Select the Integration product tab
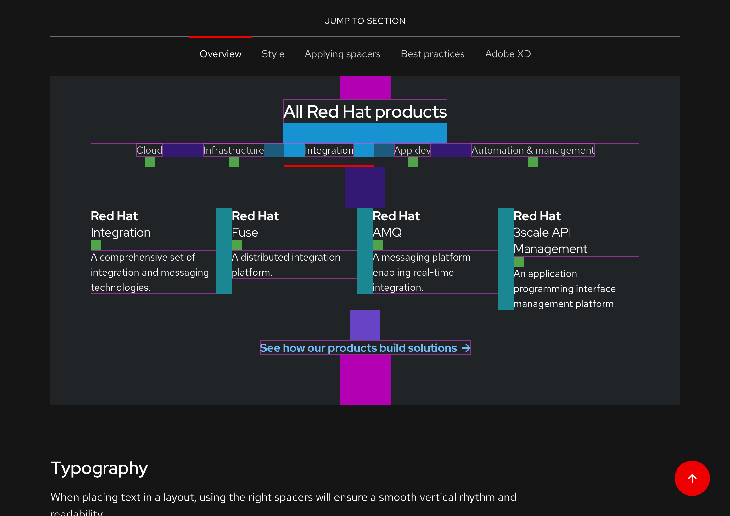730x516 pixels. pyautogui.click(x=329, y=150)
